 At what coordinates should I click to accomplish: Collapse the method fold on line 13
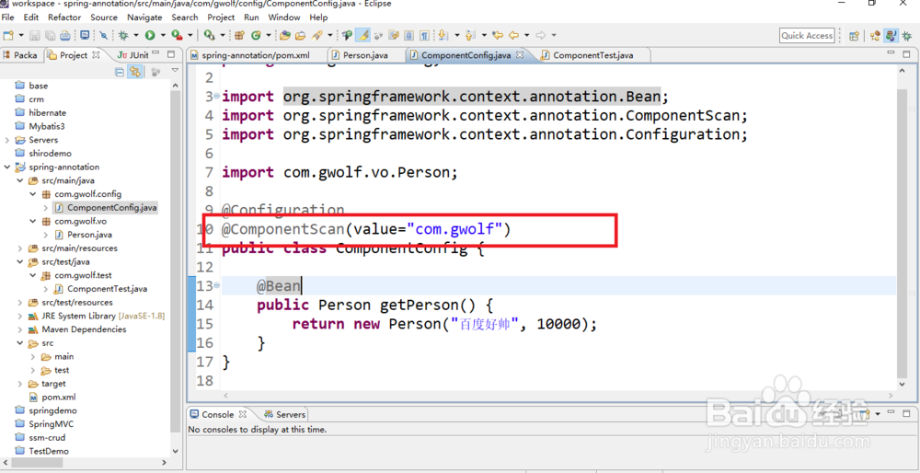[x=217, y=286]
